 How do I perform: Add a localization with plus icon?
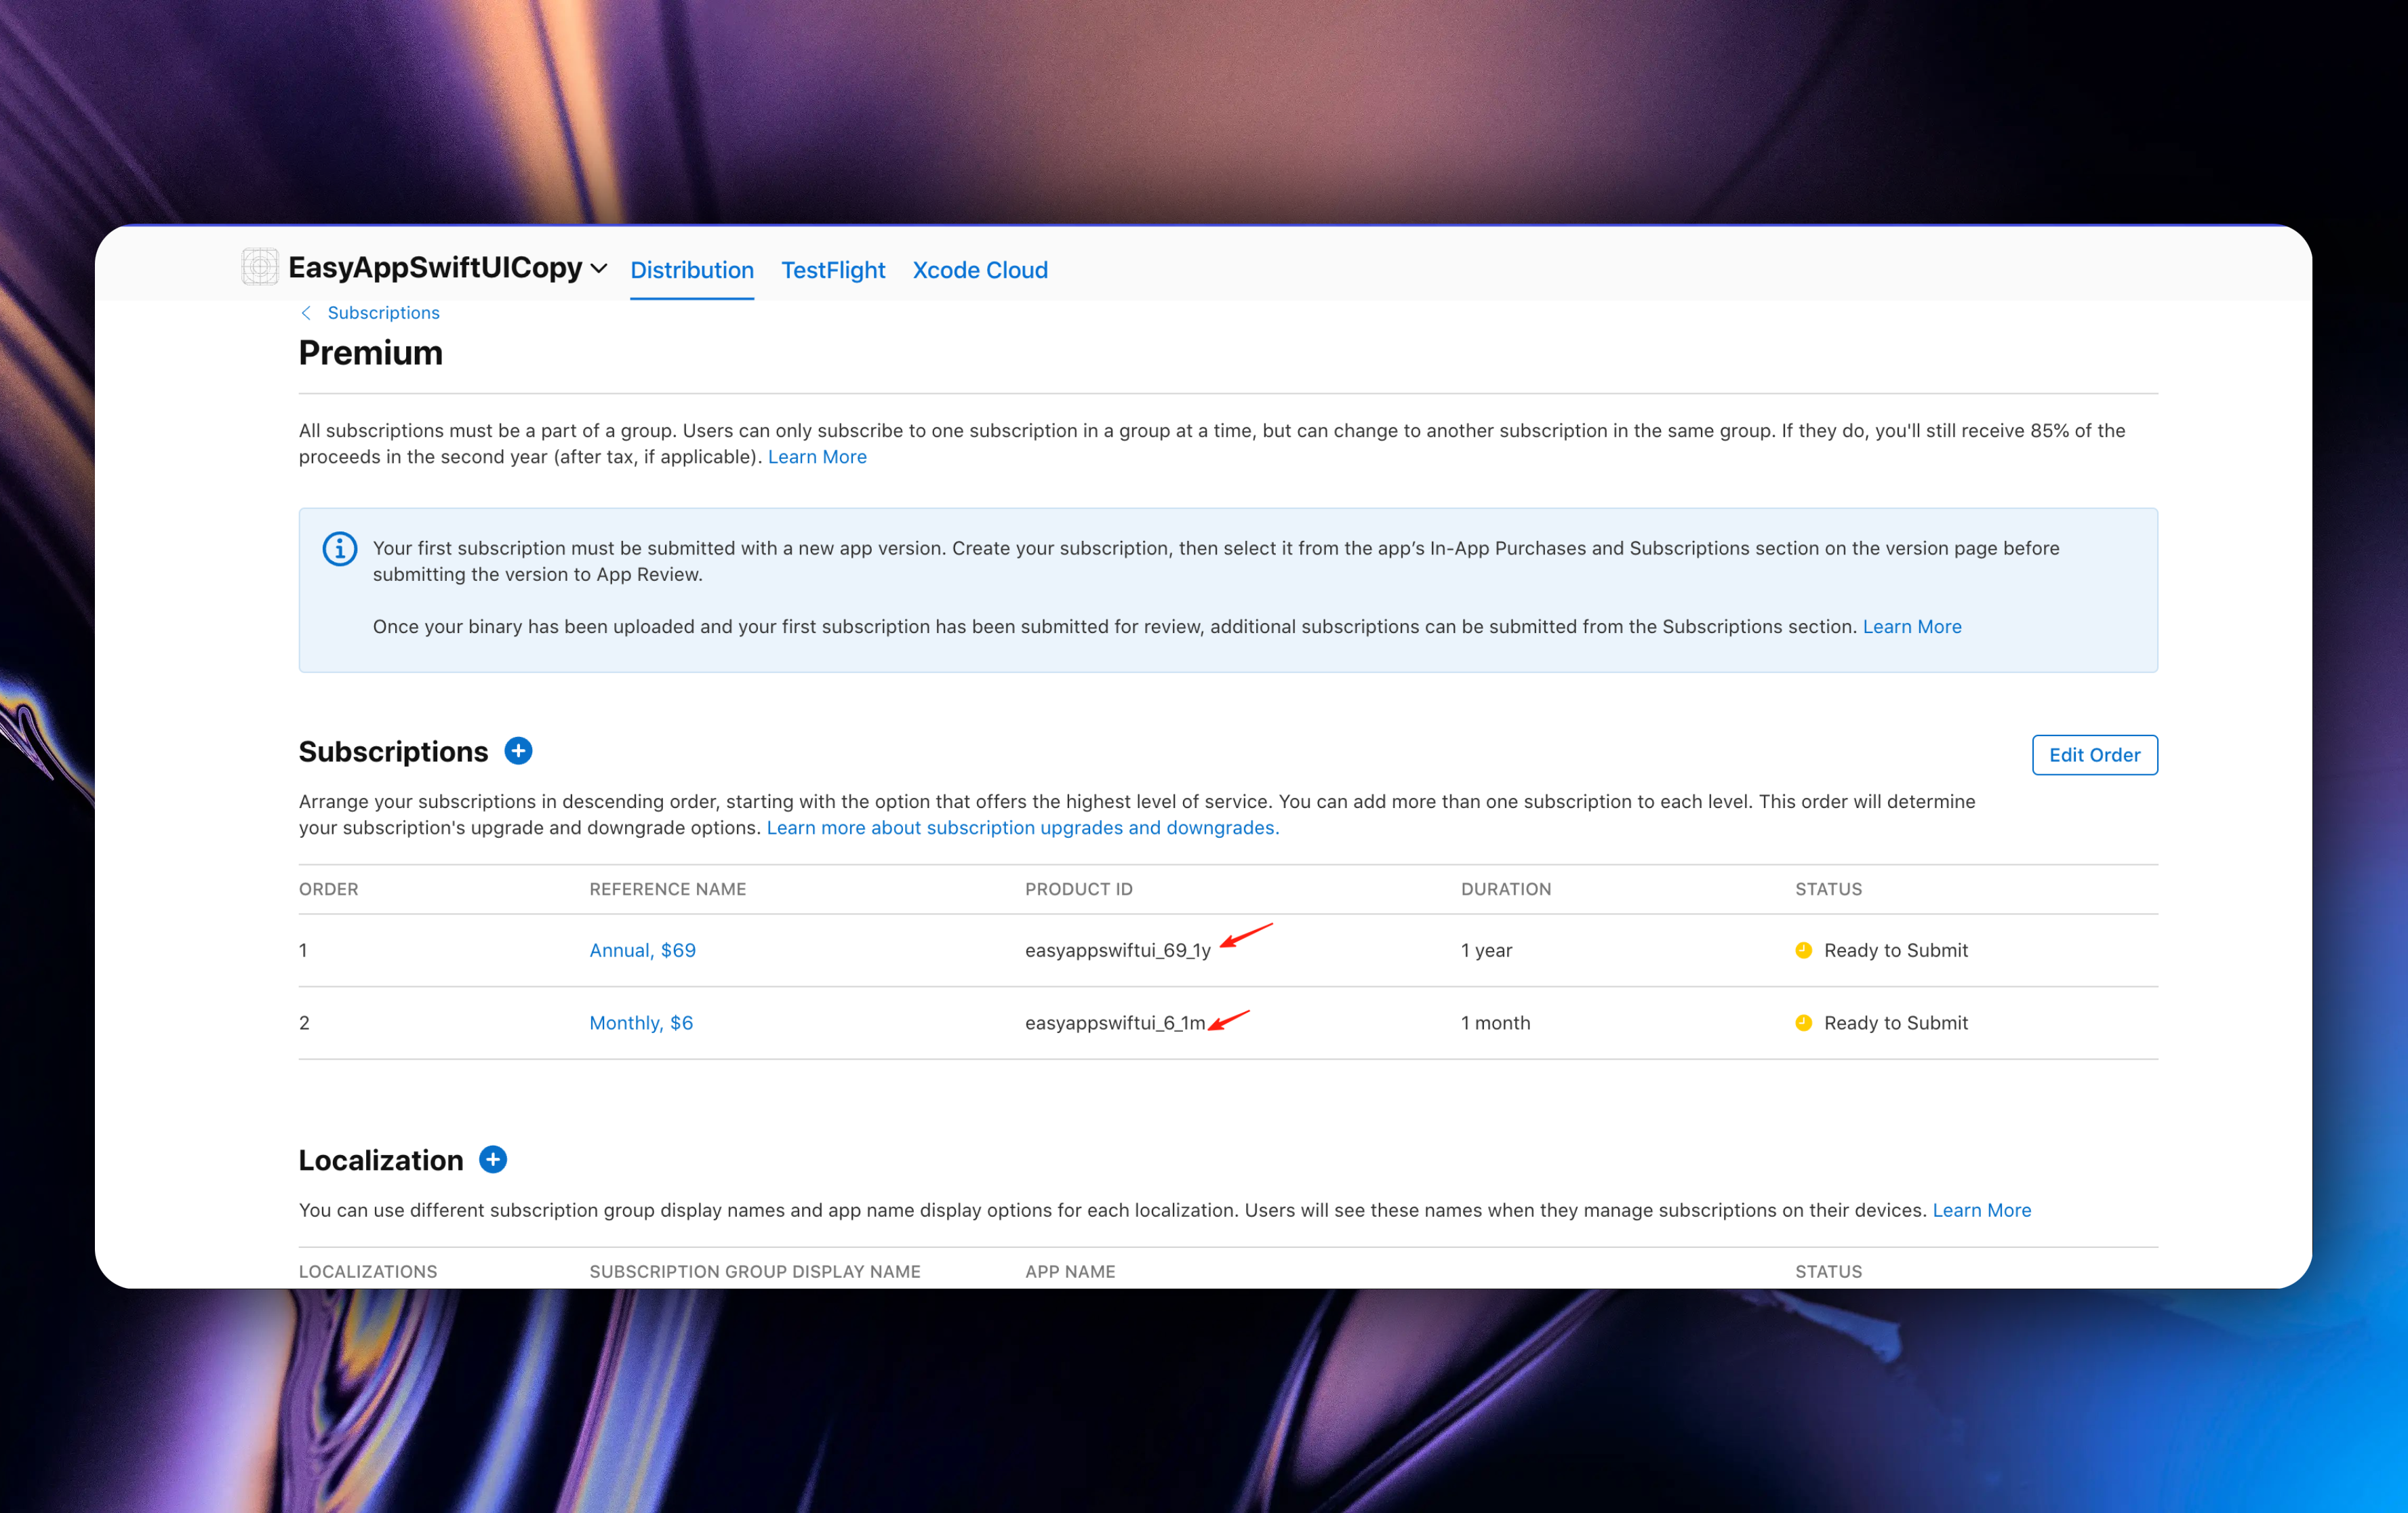(493, 1159)
